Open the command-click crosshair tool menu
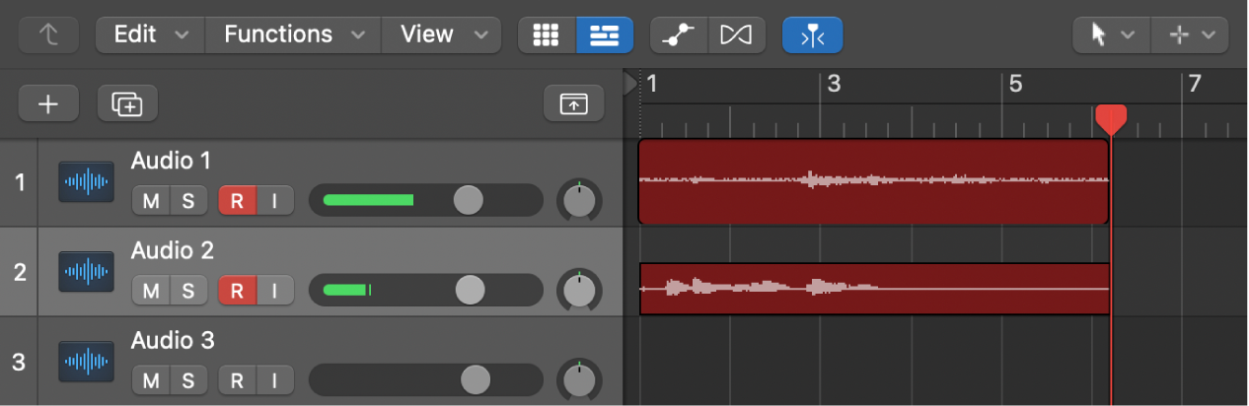The image size is (1249, 406). point(1190,34)
